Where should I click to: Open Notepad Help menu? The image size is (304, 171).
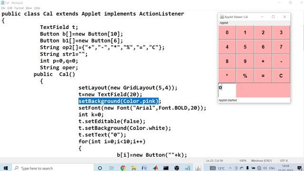pos(37,8)
